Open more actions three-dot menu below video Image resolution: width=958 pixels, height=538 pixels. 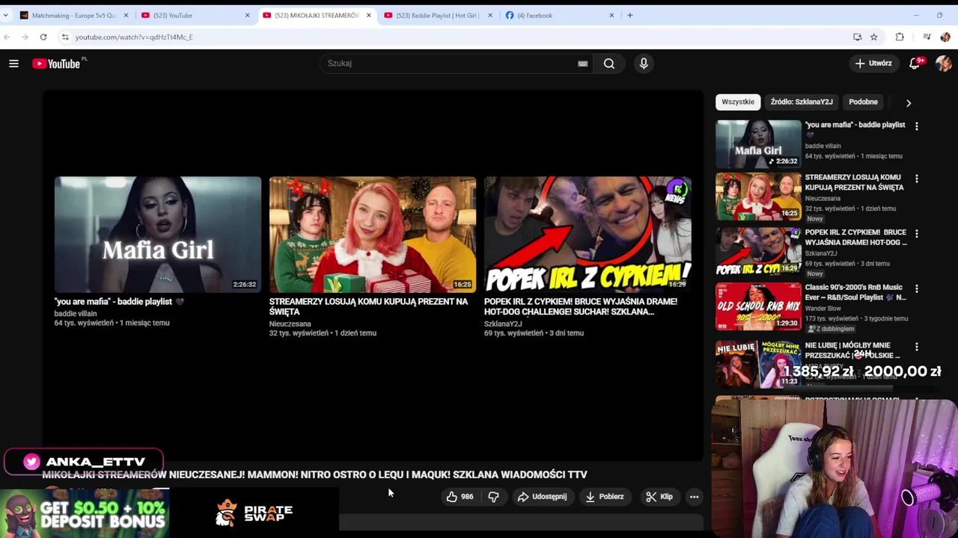(694, 497)
